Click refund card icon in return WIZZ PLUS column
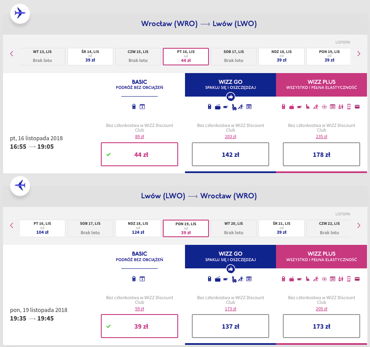The width and height of the screenshot is (370, 347). pos(357,279)
